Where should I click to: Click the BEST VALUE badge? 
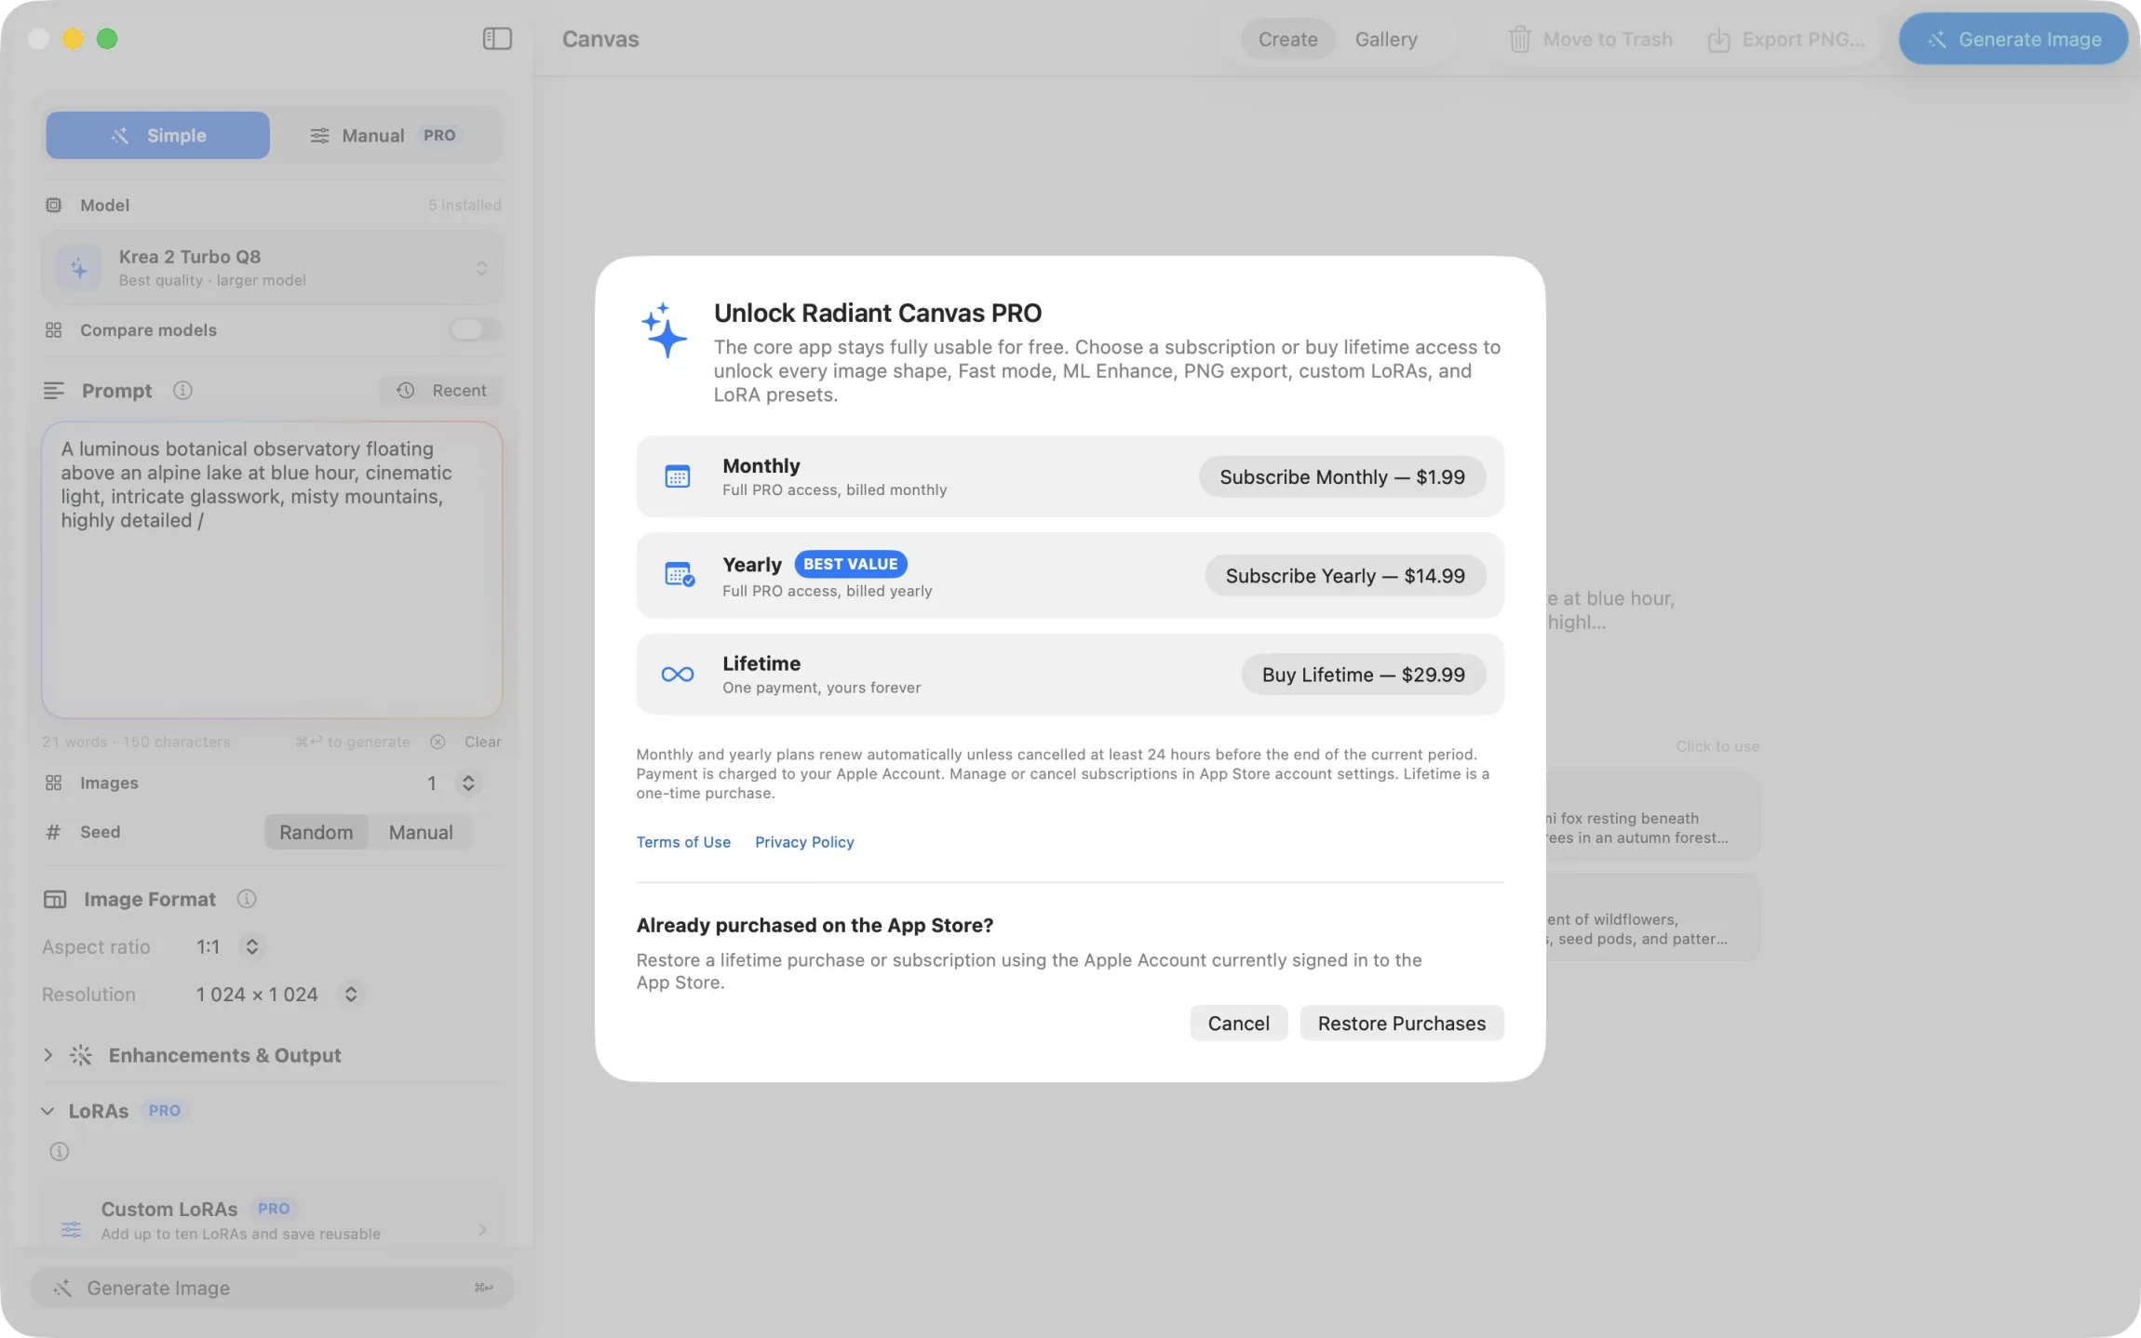pos(851,564)
